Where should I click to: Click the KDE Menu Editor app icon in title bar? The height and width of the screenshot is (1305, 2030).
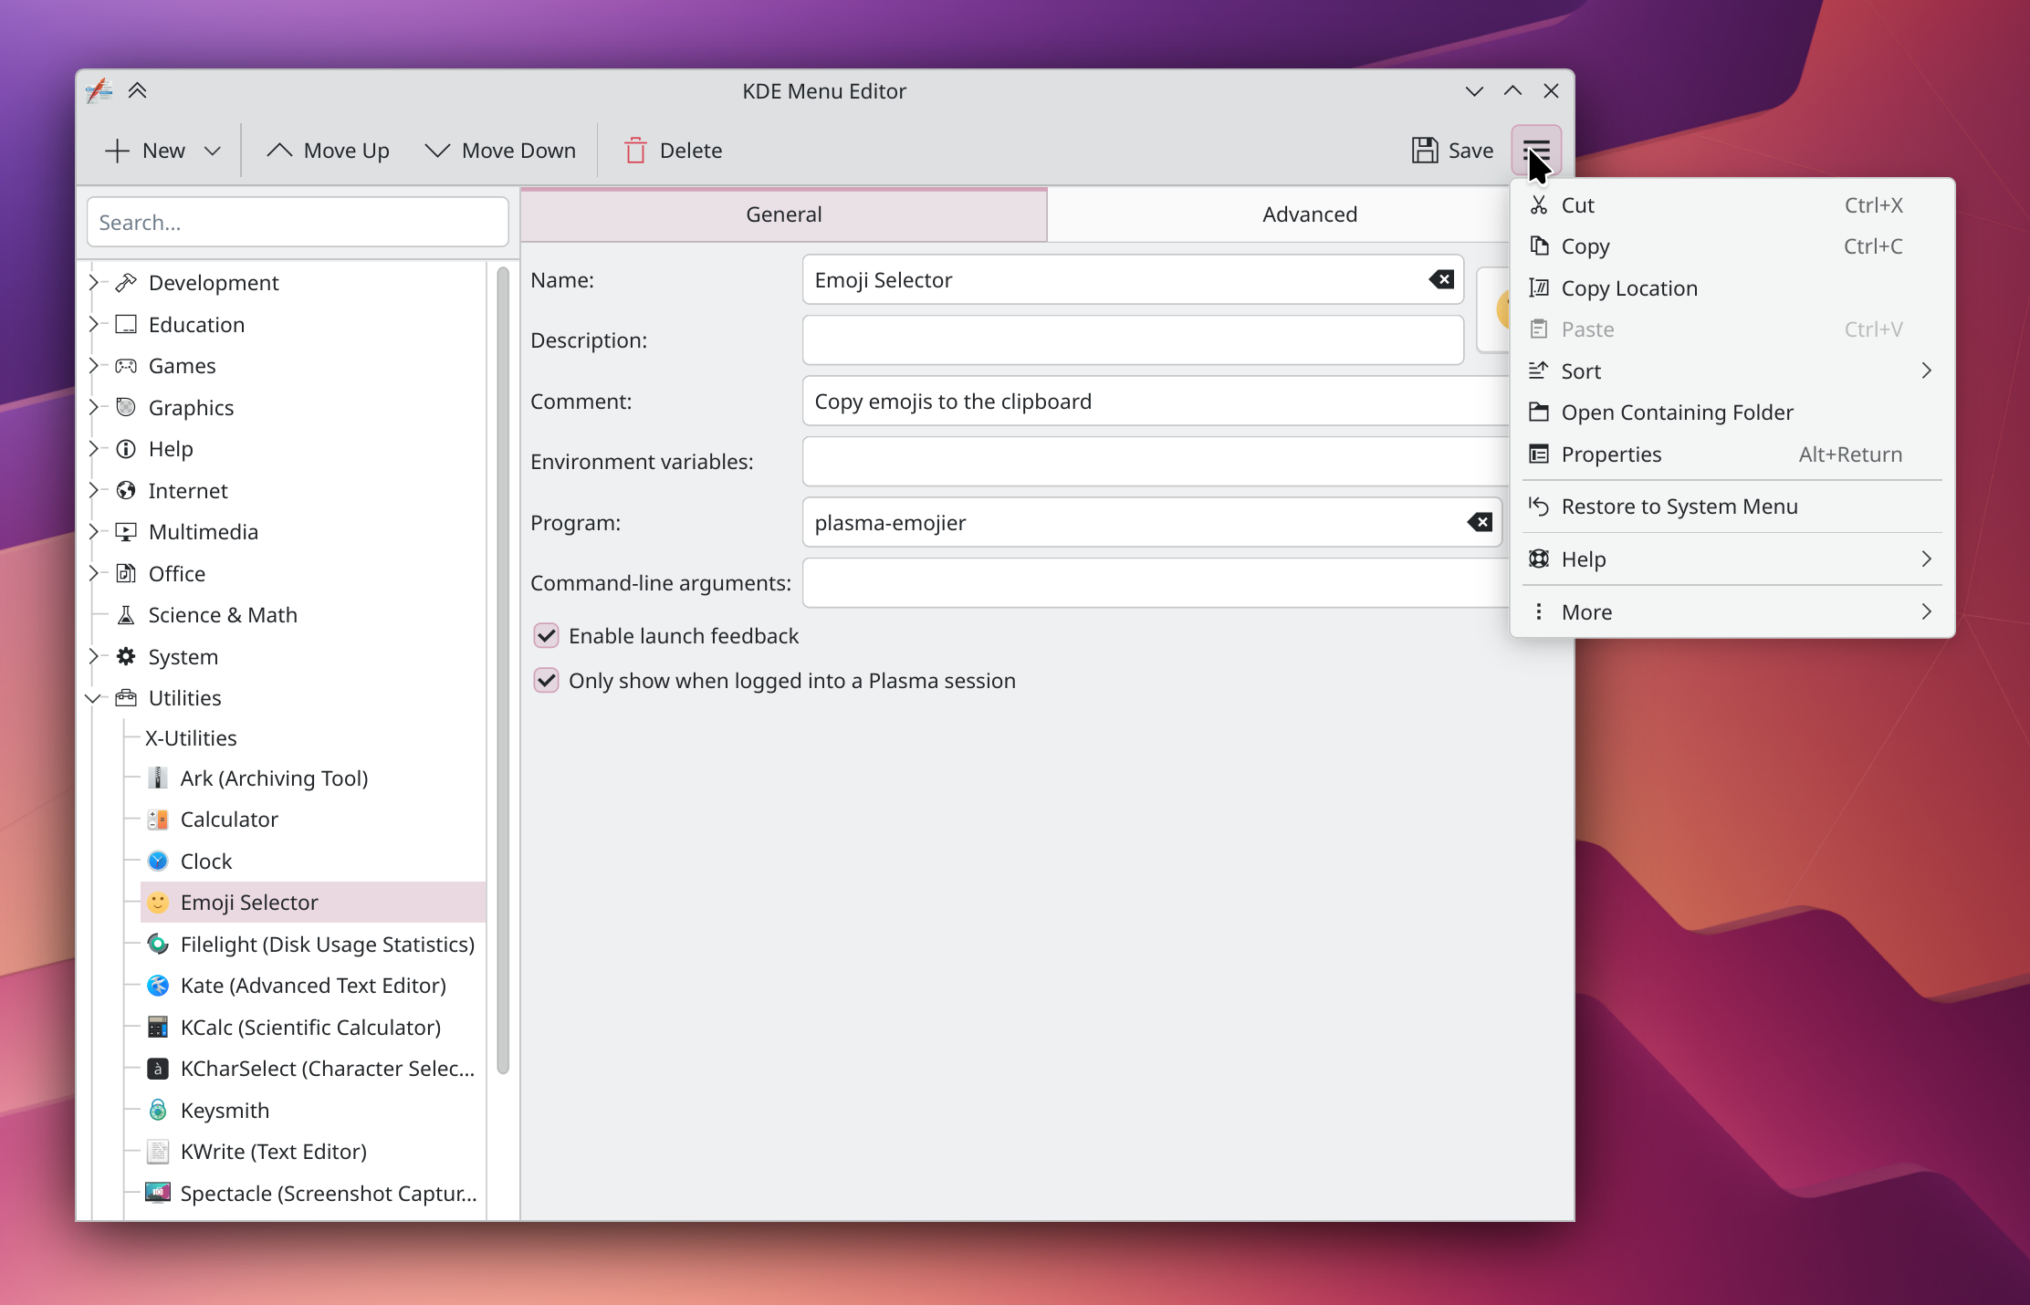(x=99, y=90)
